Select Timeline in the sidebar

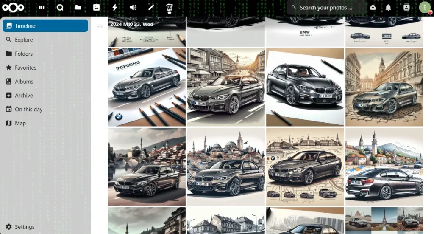coord(45,26)
